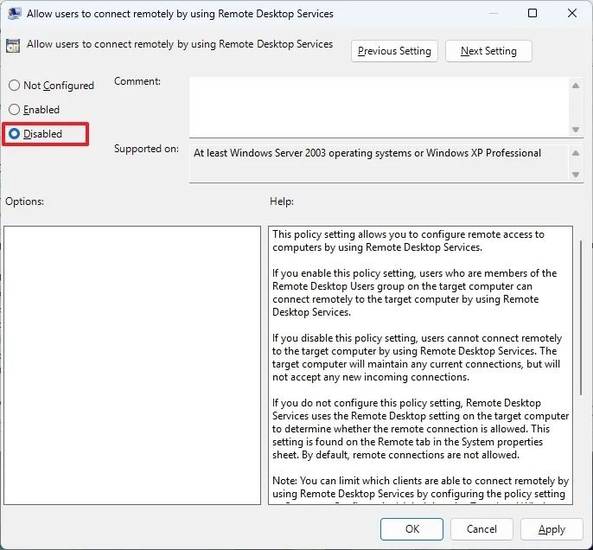
Task: Click the 'Options:' label
Action: tap(24, 201)
